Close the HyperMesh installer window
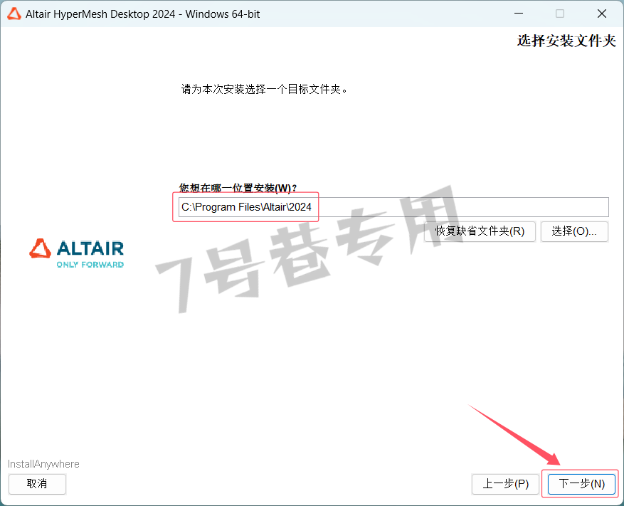Image resolution: width=624 pixels, height=506 pixels. [x=602, y=14]
